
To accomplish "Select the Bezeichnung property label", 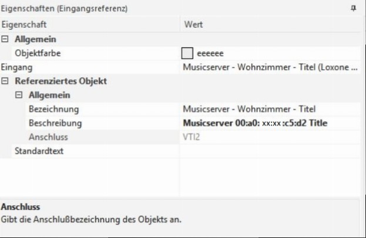I will coord(53,109).
